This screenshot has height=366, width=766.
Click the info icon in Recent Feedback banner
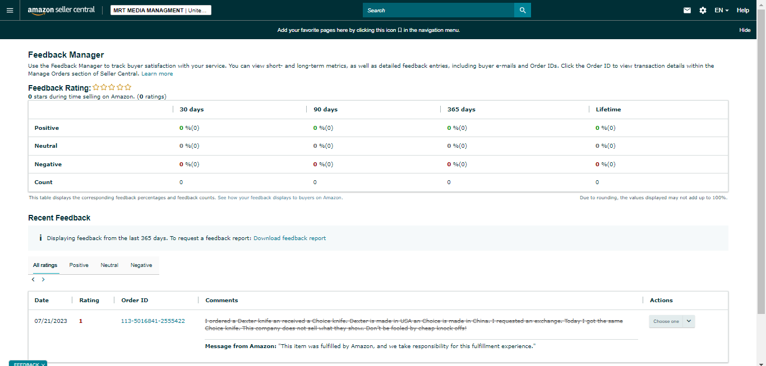click(x=40, y=238)
